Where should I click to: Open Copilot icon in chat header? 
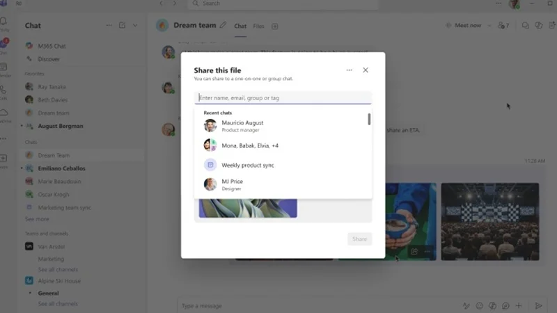[x=538, y=25]
